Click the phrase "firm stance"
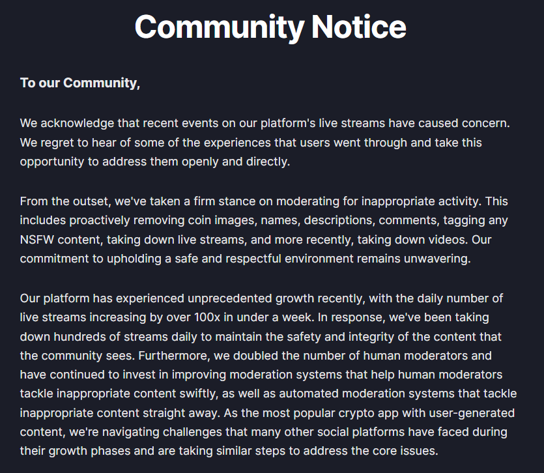 coord(195,201)
